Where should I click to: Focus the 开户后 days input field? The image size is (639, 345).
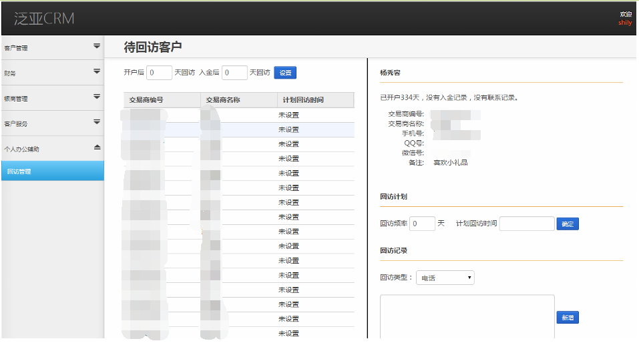160,73
